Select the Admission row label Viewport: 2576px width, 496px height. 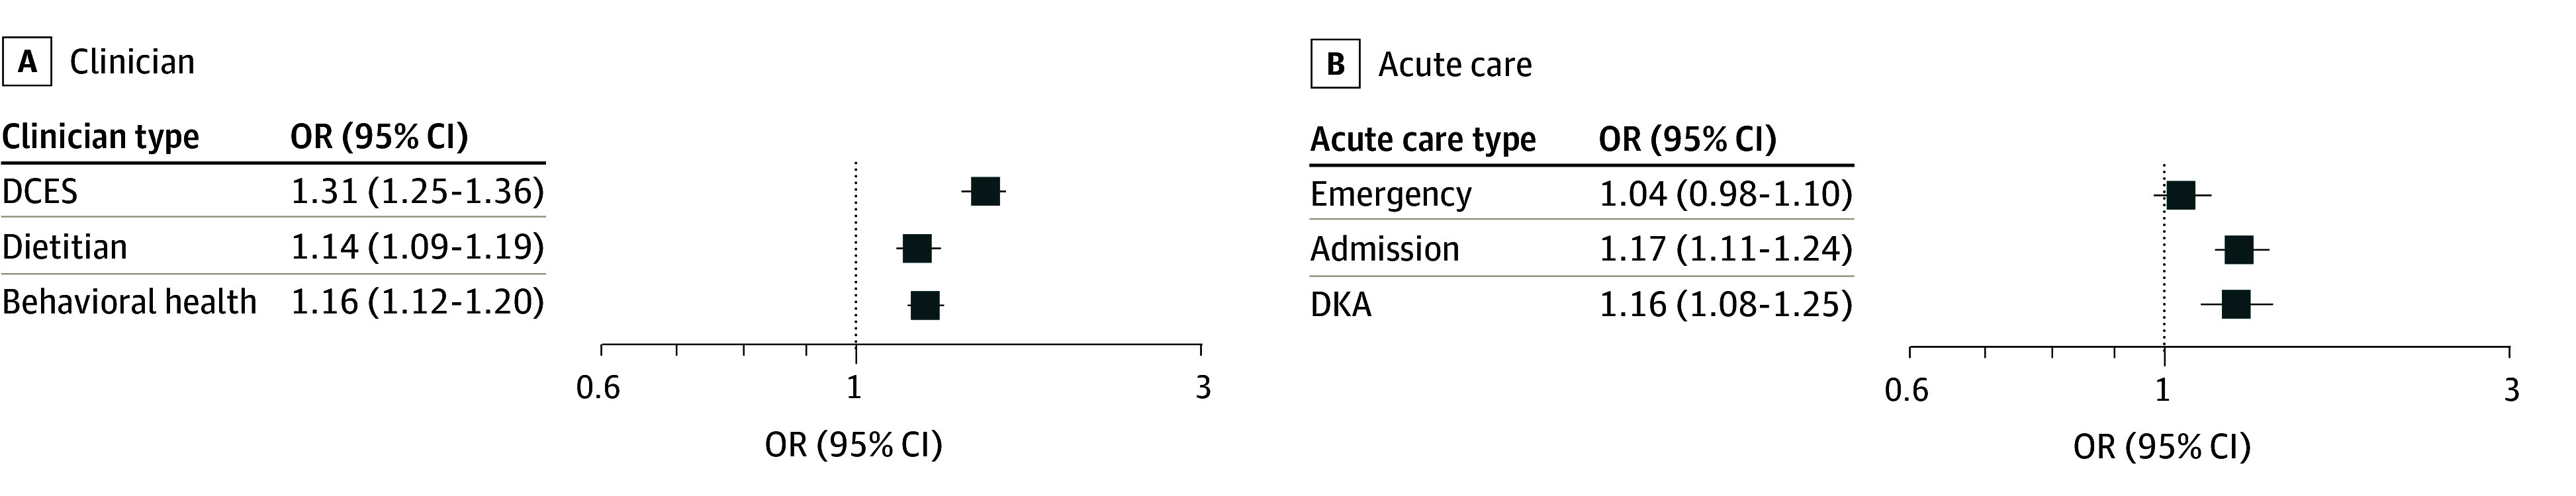[1385, 249]
